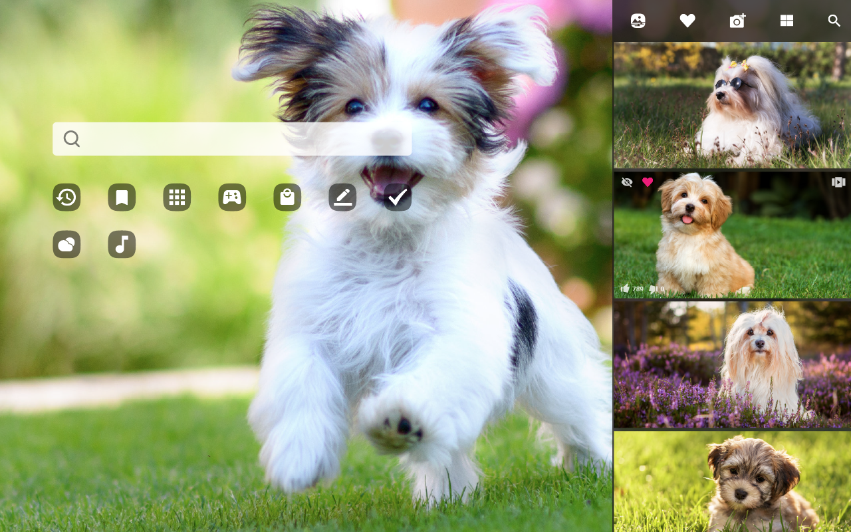
Task: Open the Games controller shortcut
Action: click(x=232, y=198)
